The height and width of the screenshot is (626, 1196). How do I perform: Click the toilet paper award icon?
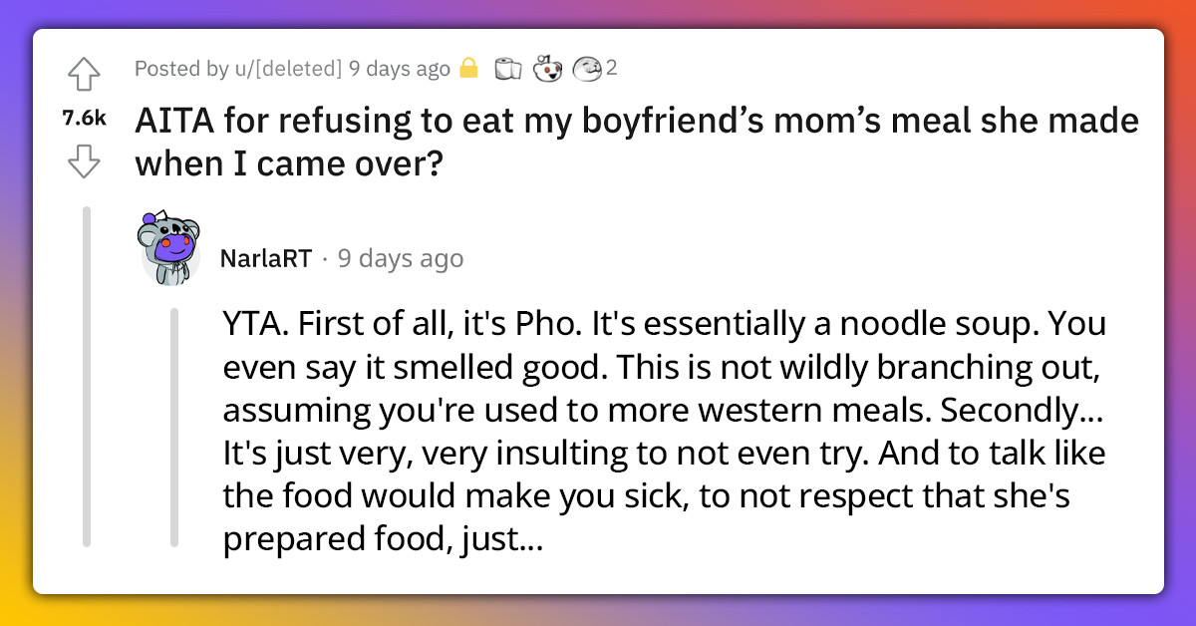click(x=508, y=68)
